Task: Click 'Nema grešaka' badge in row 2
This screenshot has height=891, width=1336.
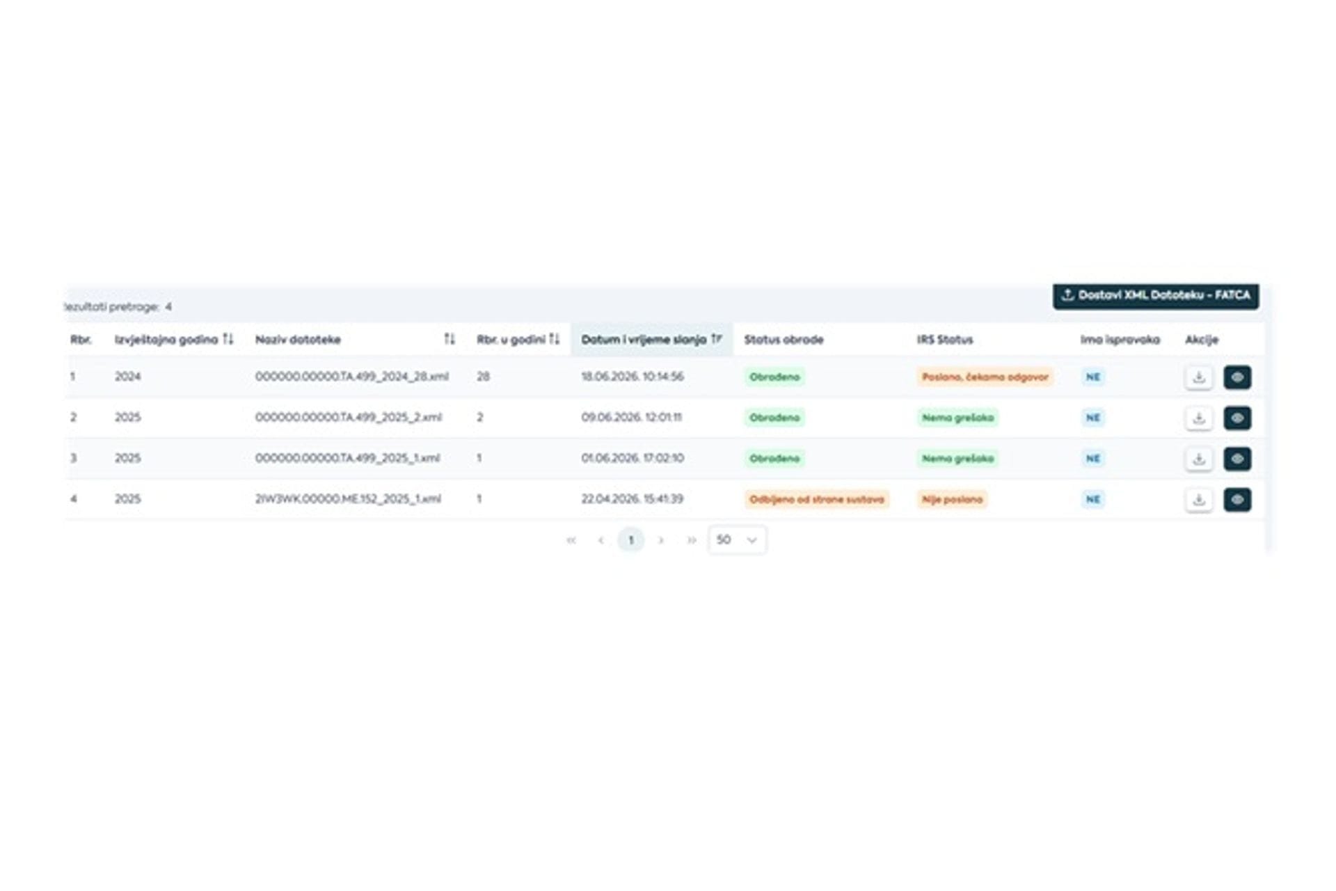Action: pyautogui.click(x=957, y=418)
